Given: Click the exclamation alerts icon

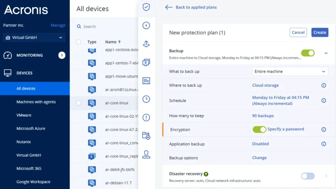Looking at the screenshot, I should pyautogui.click(x=146, y=117).
